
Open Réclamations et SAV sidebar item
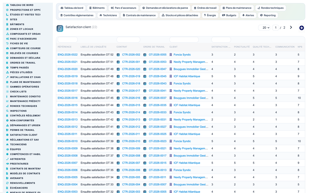[24, 140]
